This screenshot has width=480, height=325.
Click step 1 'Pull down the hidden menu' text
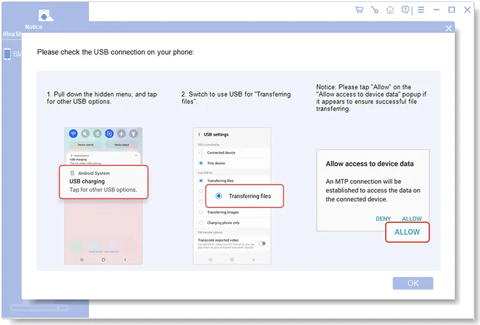[102, 98]
